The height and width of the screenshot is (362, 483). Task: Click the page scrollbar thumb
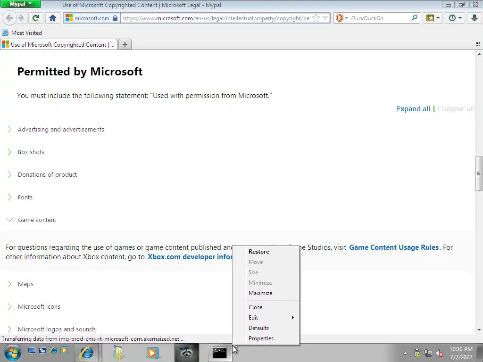[x=479, y=173]
